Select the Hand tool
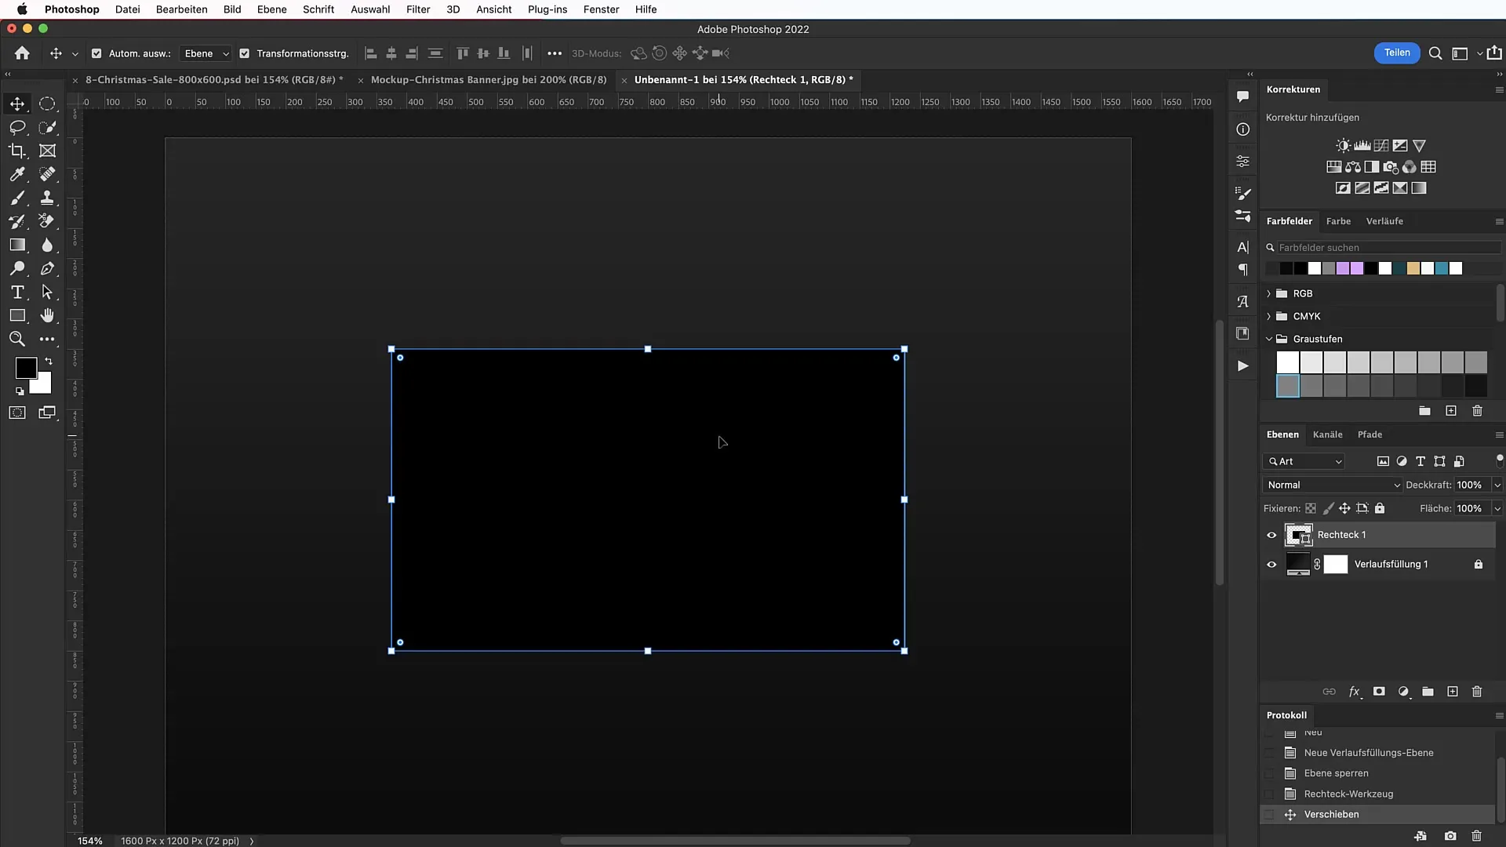Image resolution: width=1506 pixels, height=847 pixels. (47, 315)
